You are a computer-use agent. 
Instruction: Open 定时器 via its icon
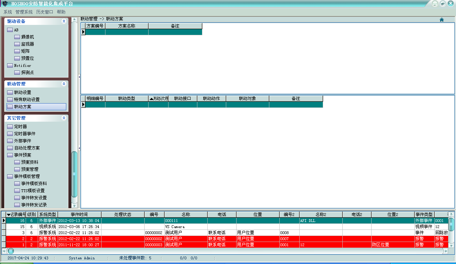(10, 127)
